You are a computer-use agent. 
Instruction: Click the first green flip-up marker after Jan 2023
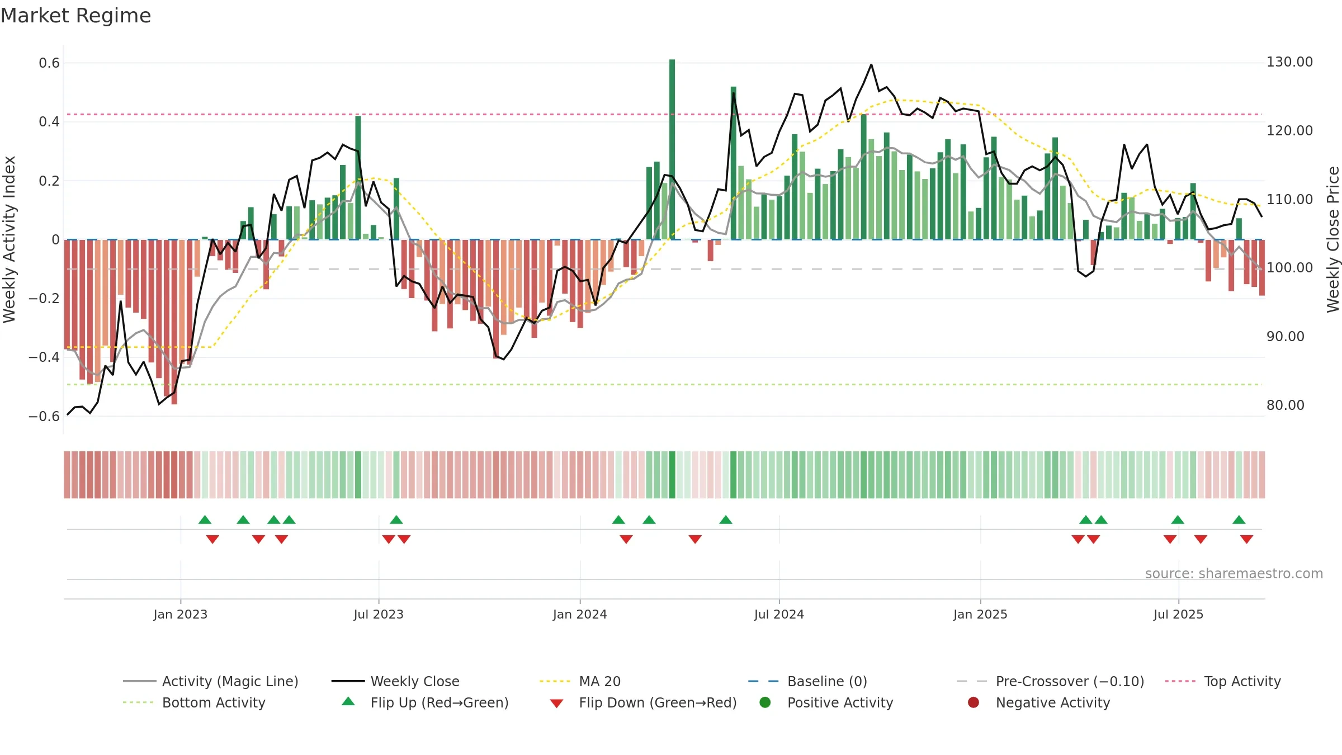205,520
